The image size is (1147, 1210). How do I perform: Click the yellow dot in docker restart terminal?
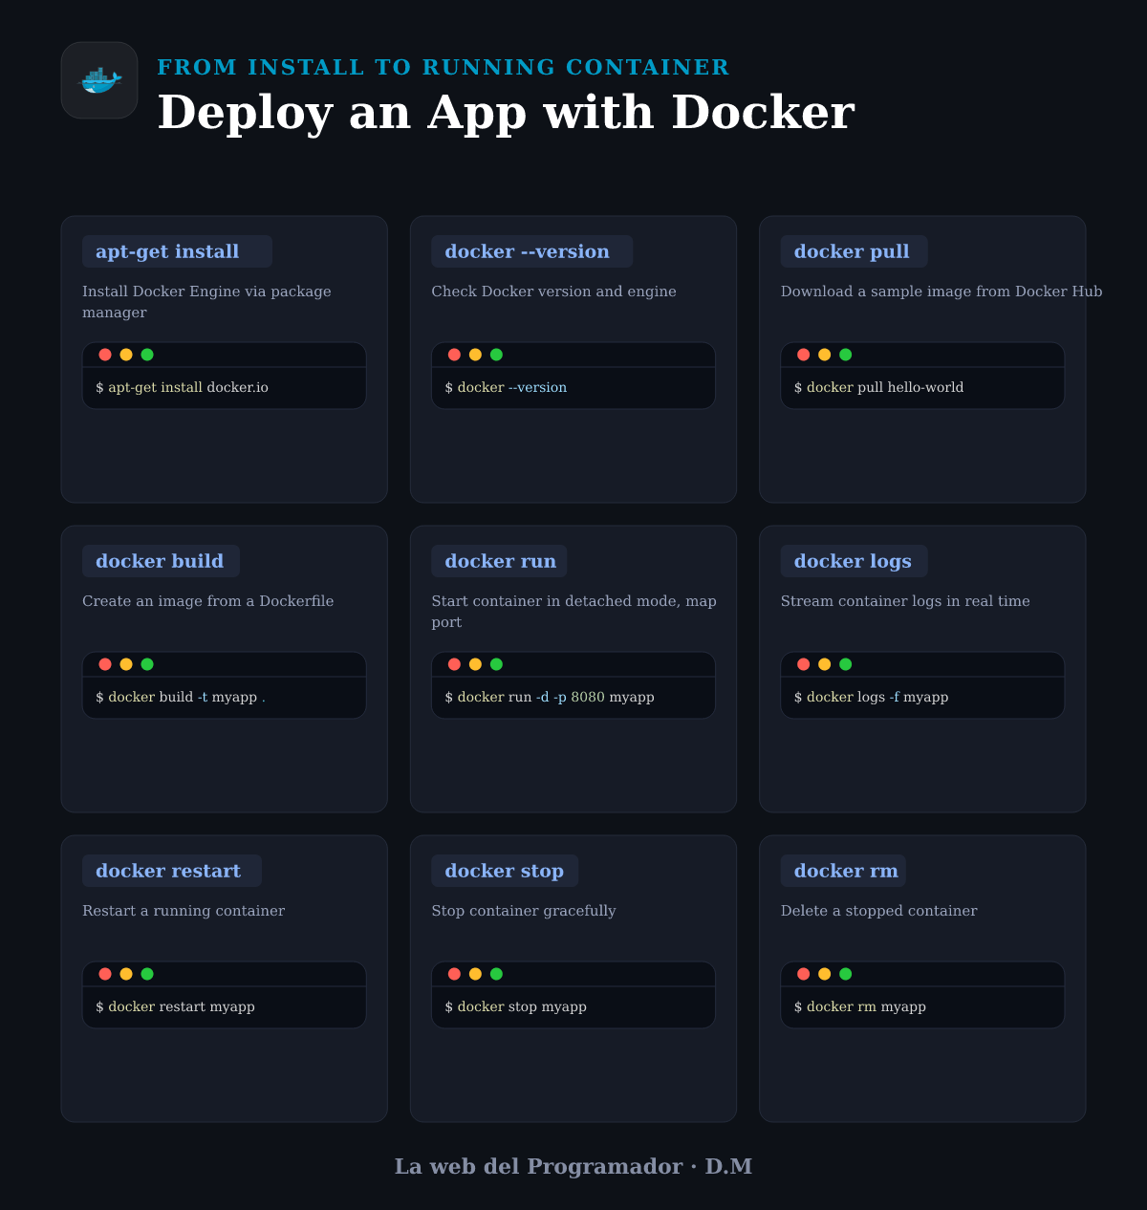click(126, 974)
